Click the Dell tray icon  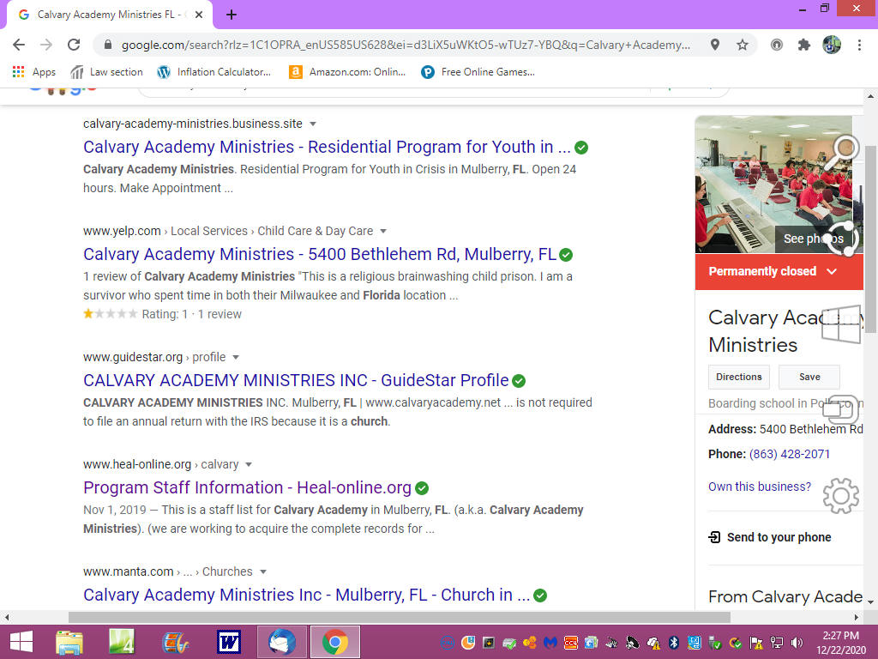[x=447, y=643]
